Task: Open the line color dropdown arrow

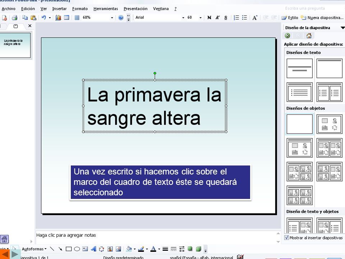Action: (147, 249)
